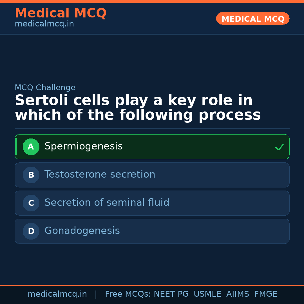The height and width of the screenshot is (304, 304).
Task: Click the AIIMS footer label
Action: [238, 294]
